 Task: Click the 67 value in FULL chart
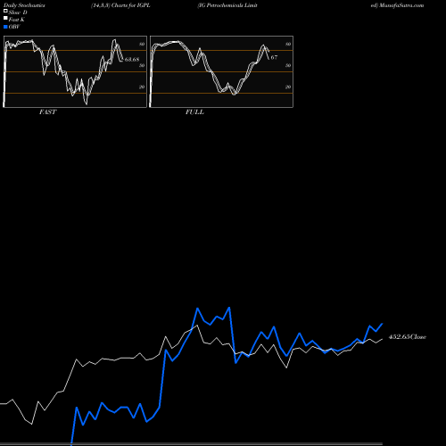(x=274, y=57)
